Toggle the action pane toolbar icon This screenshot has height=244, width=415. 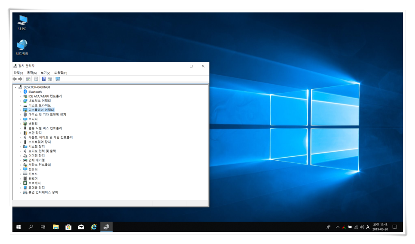point(50,79)
